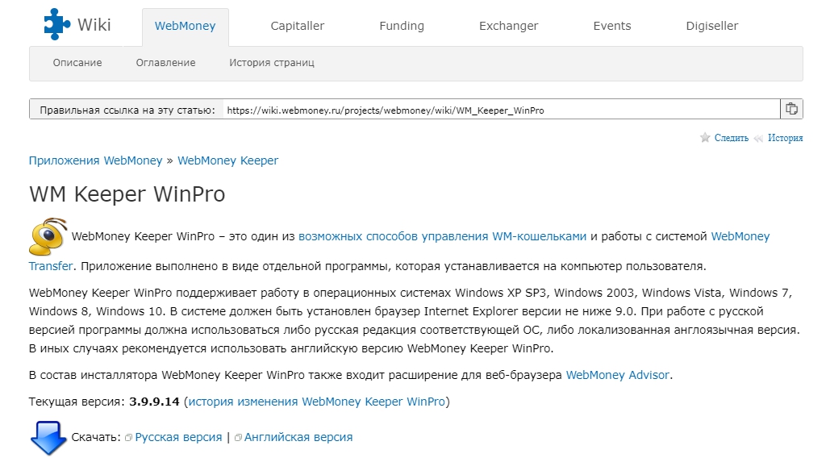Download the Русская версия
The width and height of the screenshot is (830, 458).
click(178, 437)
